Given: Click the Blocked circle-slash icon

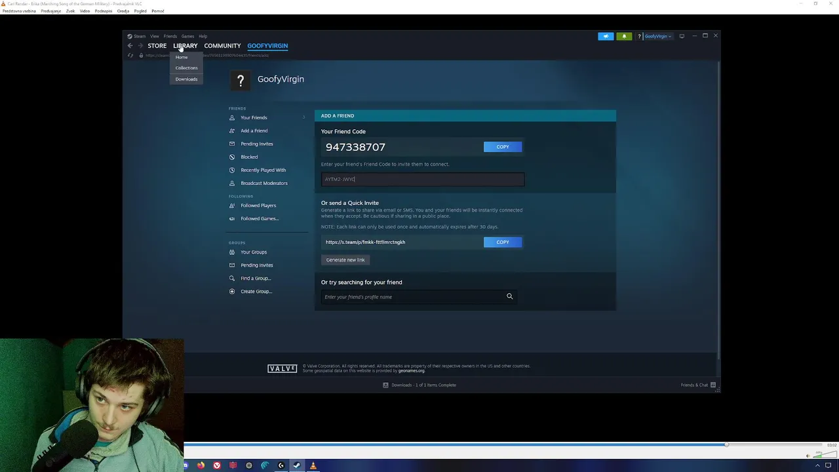Looking at the screenshot, I should [x=232, y=157].
